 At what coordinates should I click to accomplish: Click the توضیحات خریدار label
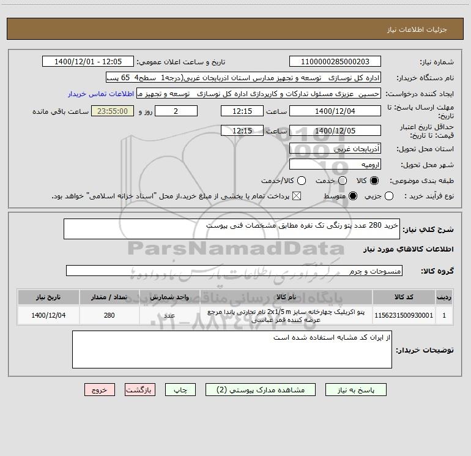(x=425, y=350)
